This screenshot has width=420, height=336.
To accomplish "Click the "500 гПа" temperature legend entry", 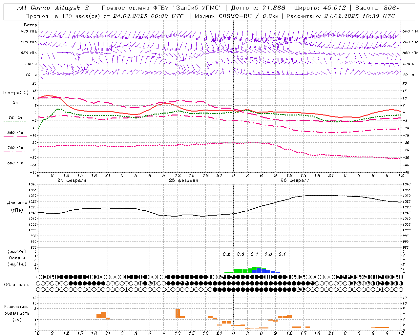I will pos(15,163).
